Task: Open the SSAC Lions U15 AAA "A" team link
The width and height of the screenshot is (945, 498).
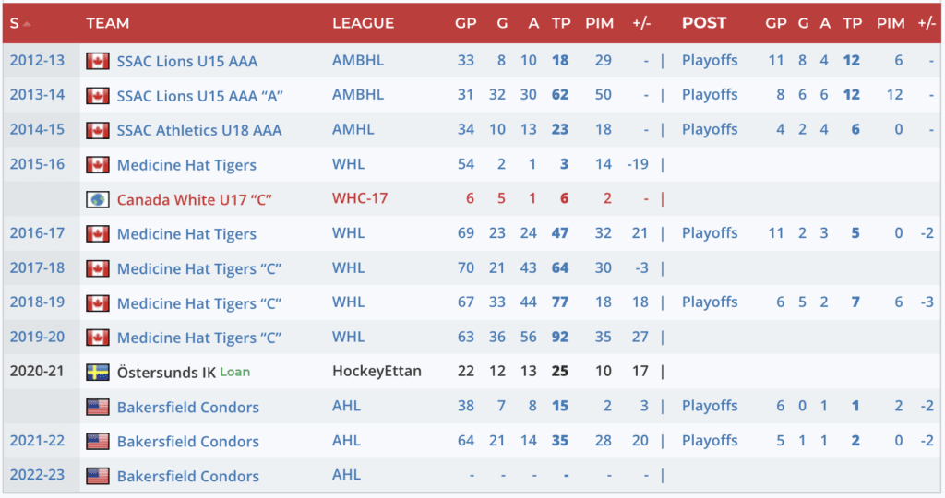Action: (x=199, y=96)
